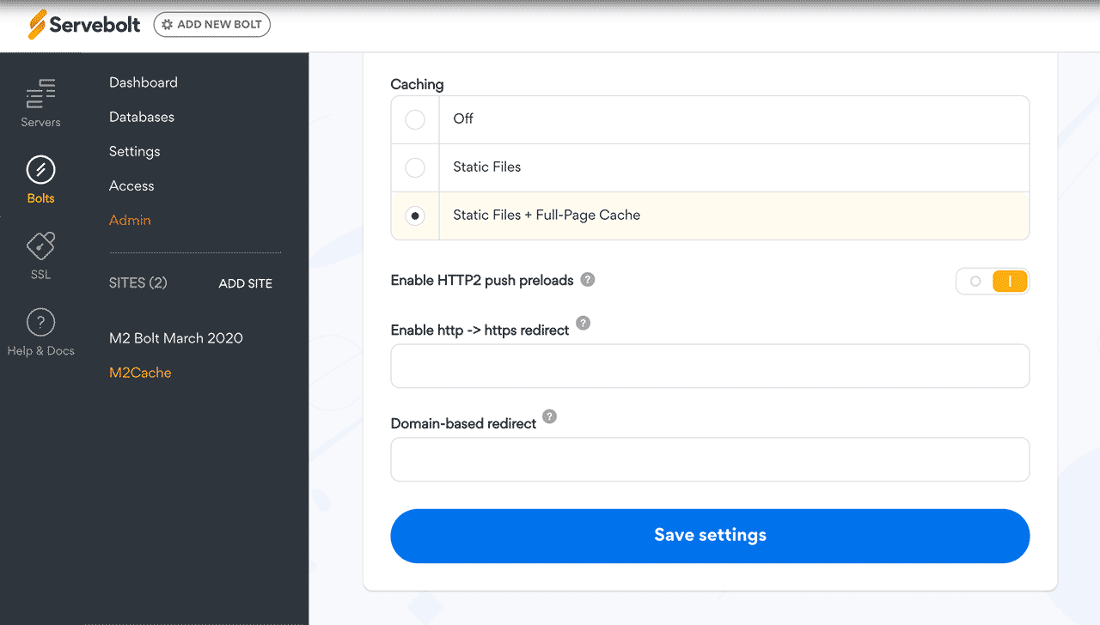Show help for http to https redirect

coord(584,323)
